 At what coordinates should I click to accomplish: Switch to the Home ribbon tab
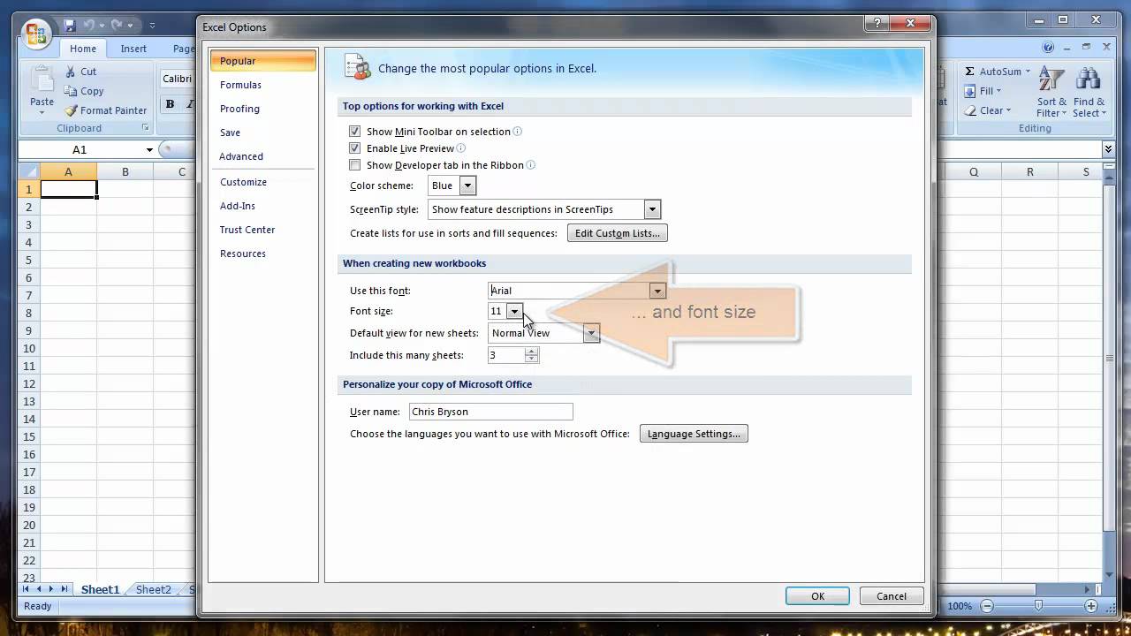click(x=83, y=49)
